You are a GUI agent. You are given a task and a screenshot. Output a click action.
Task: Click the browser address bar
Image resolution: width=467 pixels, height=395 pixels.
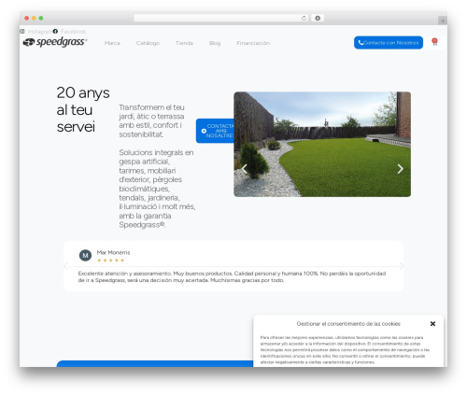(x=218, y=18)
